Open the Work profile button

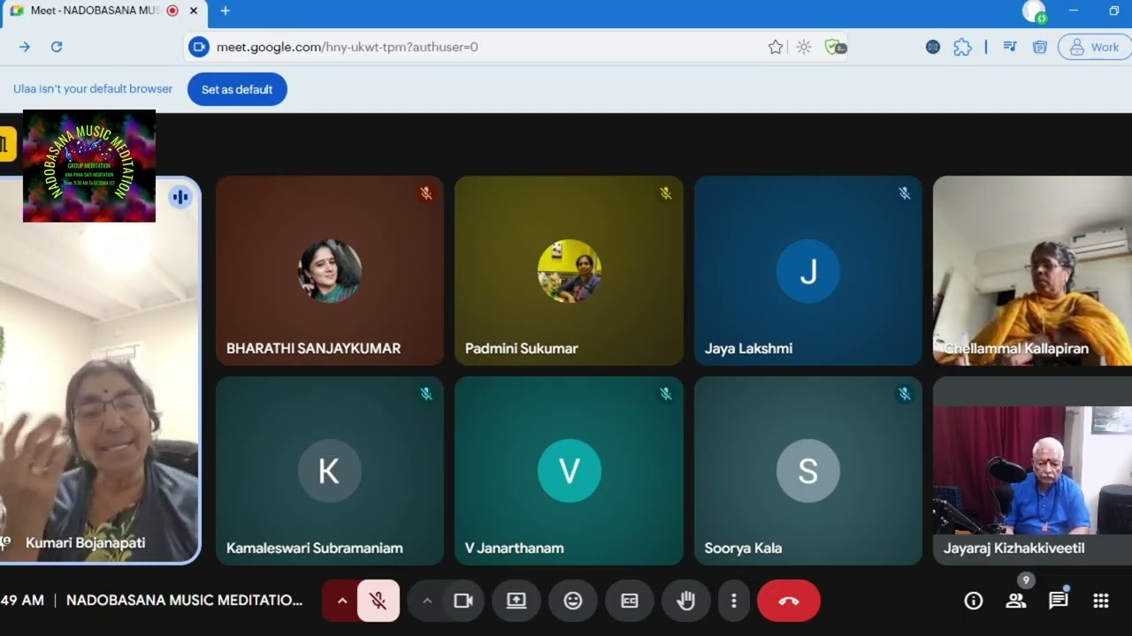tap(1095, 47)
